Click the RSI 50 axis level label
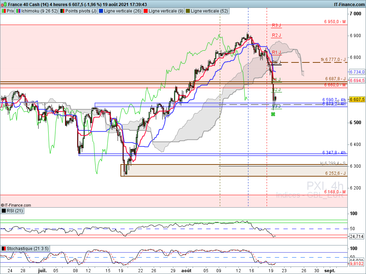The height and width of the screenshot is (274, 366). (352, 229)
